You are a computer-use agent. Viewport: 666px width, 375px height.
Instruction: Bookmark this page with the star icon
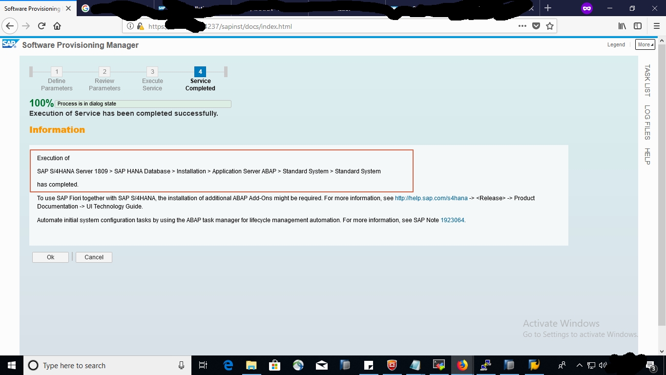pyautogui.click(x=550, y=26)
